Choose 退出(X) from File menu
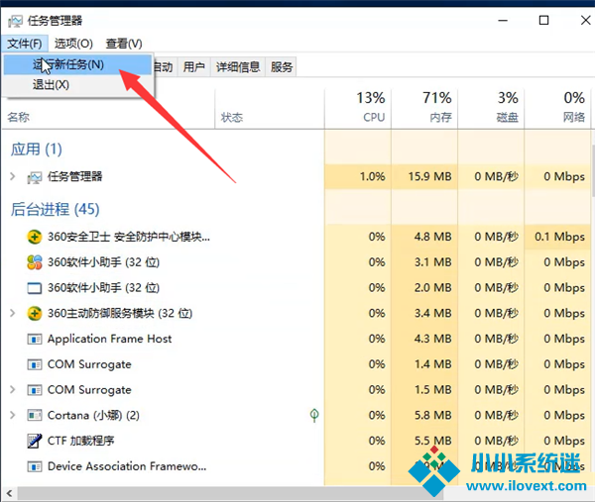The width and height of the screenshot is (595, 502). 77,84
